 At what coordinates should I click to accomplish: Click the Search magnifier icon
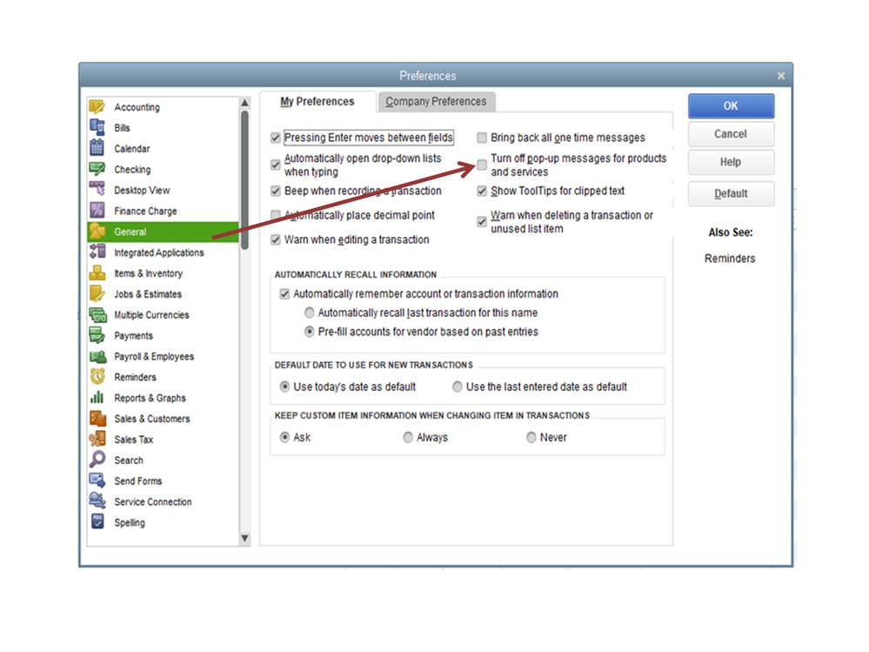point(97,460)
